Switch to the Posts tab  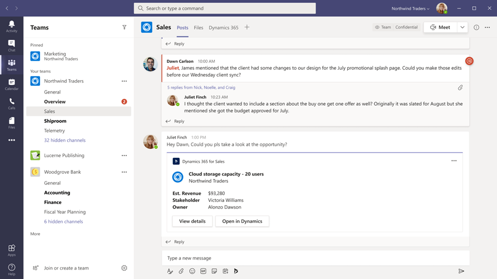pos(183,28)
